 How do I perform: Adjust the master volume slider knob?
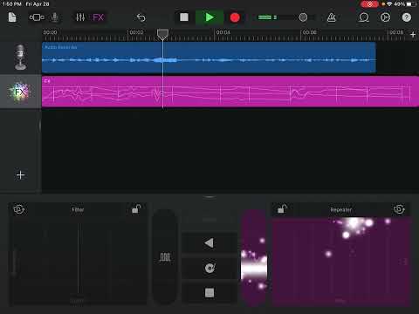(303, 17)
